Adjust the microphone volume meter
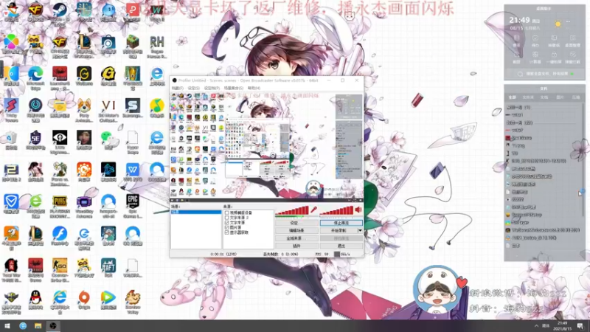This screenshot has width=590, height=332. (292, 211)
